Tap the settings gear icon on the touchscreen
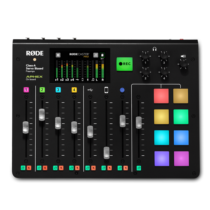The width and height of the screenshot is (210, 210). (58, 55)
